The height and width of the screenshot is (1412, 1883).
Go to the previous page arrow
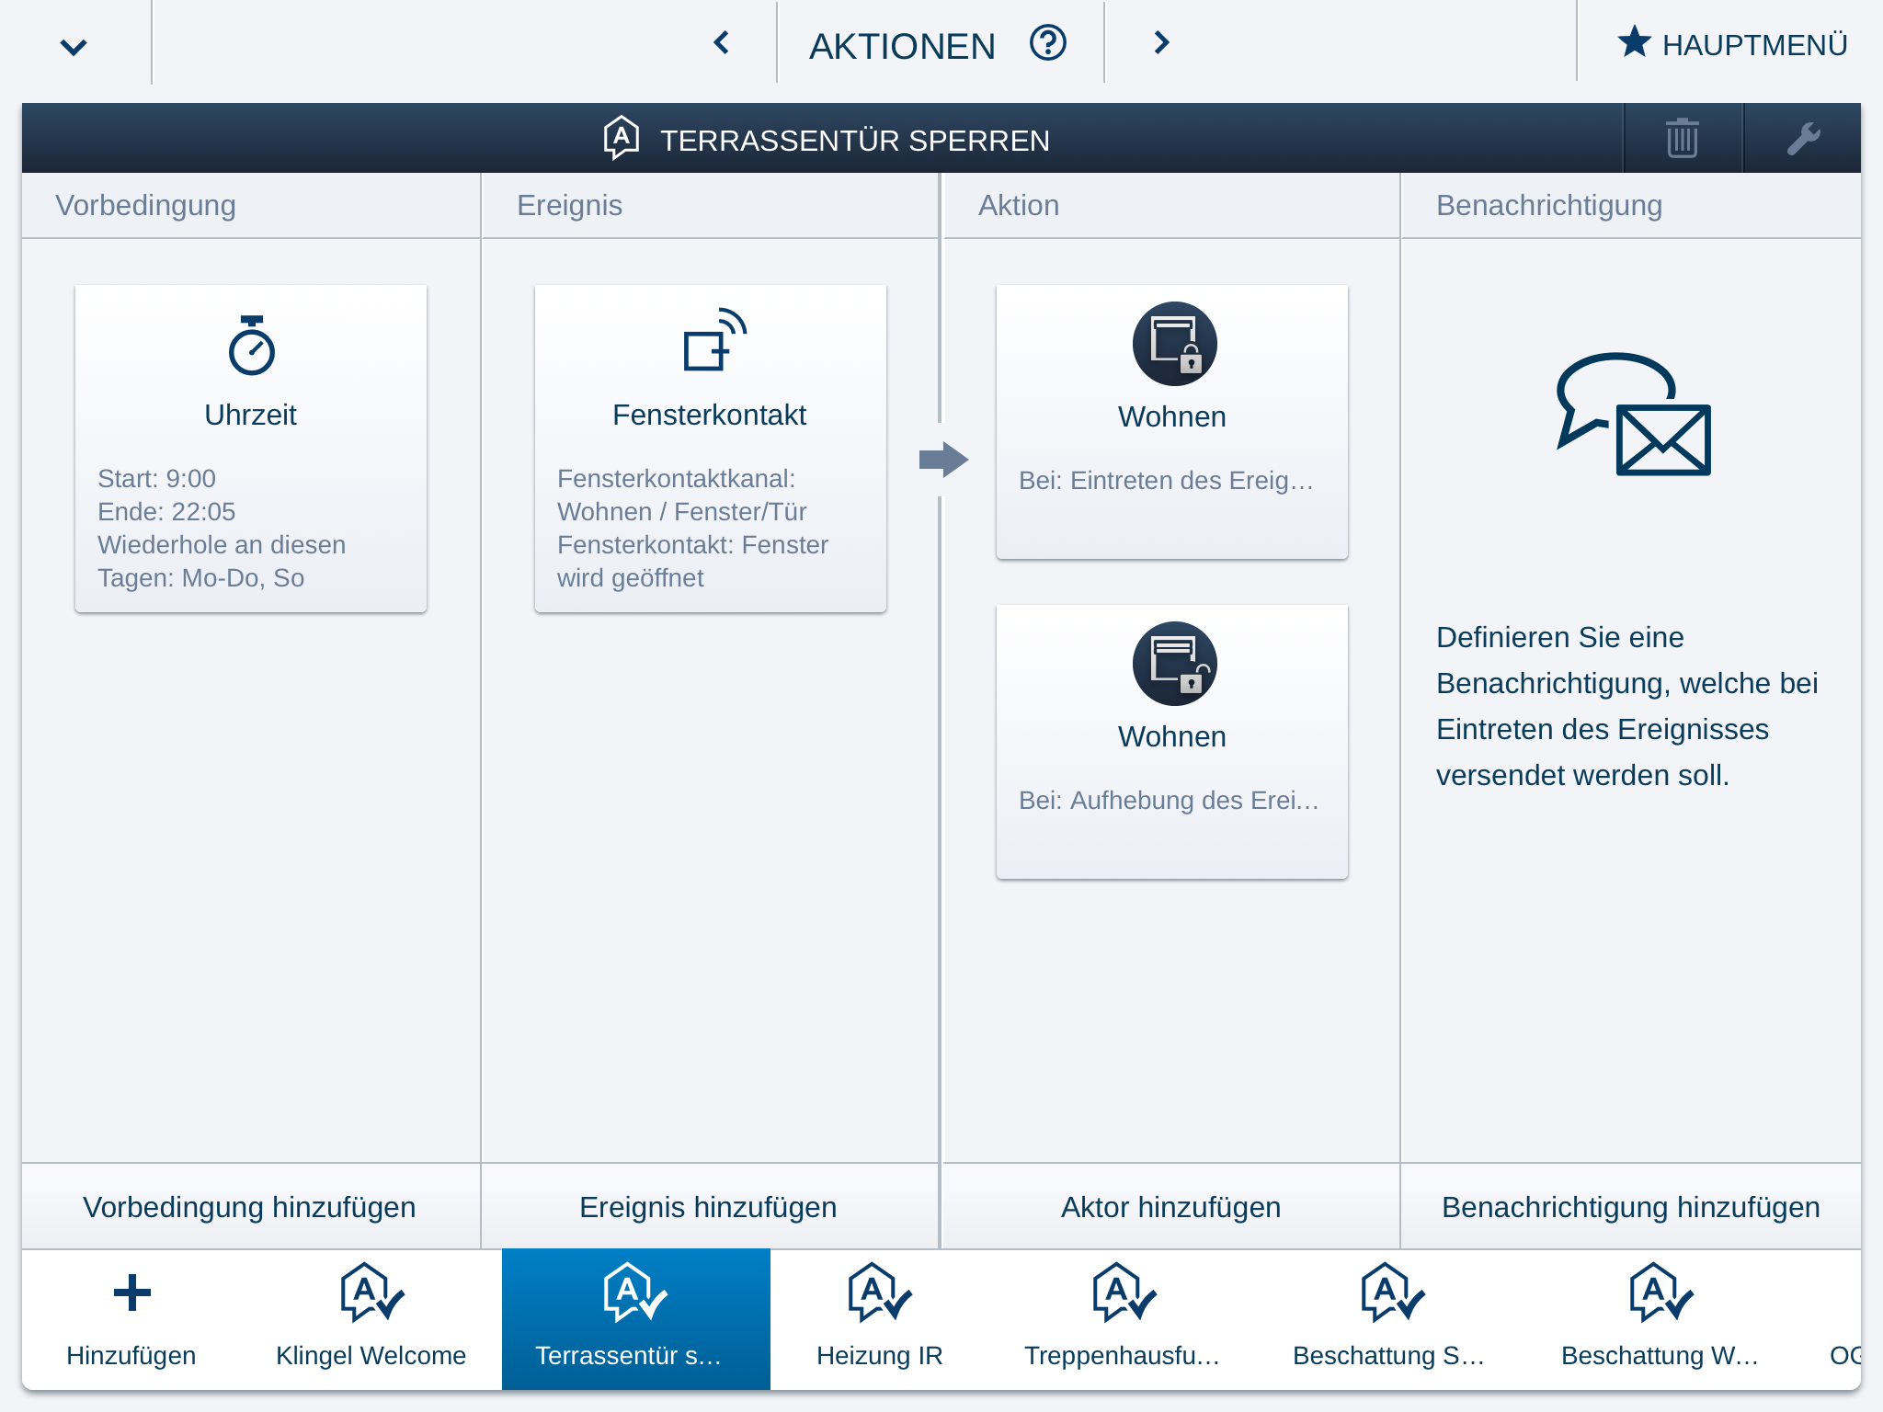(x=722, y=43)
